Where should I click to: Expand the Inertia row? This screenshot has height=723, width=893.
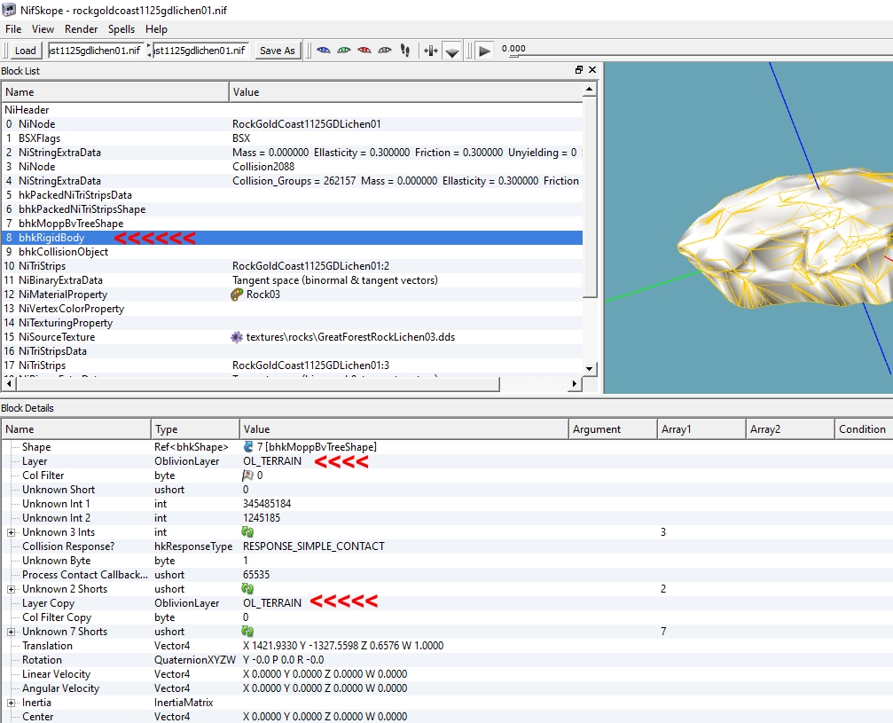(x=11, y=703)
